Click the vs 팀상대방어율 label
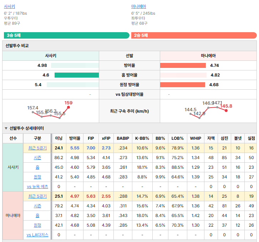 129,94
